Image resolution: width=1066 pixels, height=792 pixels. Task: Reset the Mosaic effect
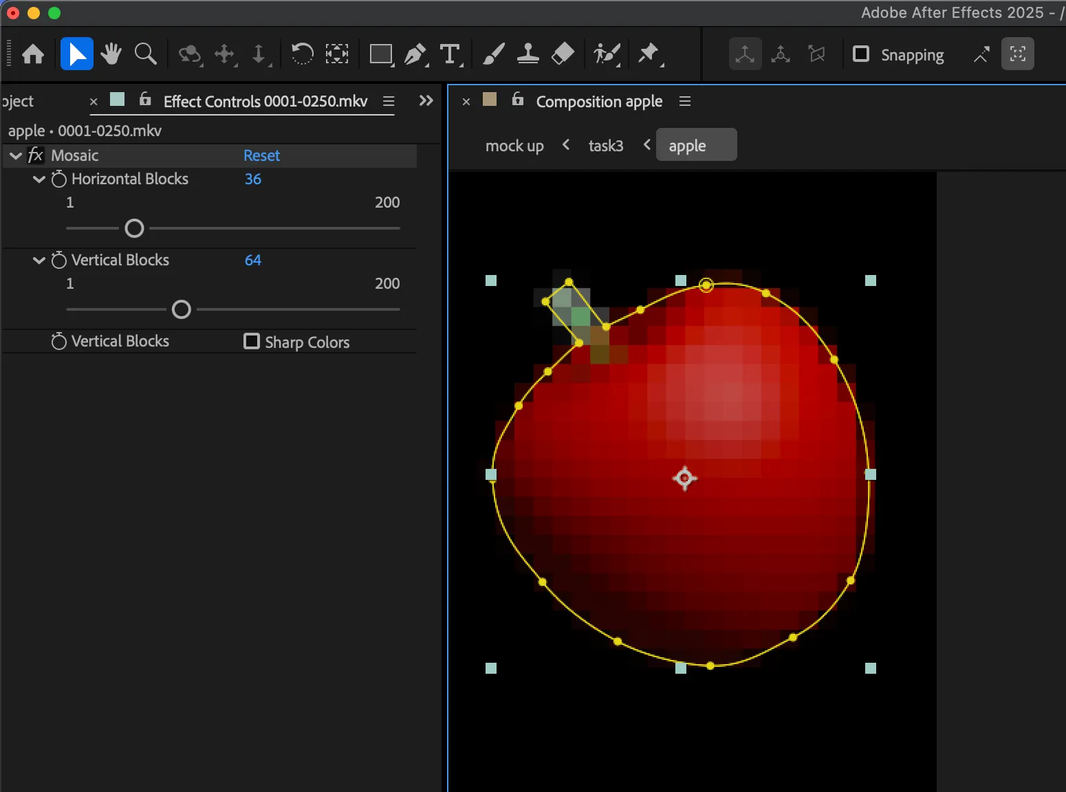click(261, 155)
